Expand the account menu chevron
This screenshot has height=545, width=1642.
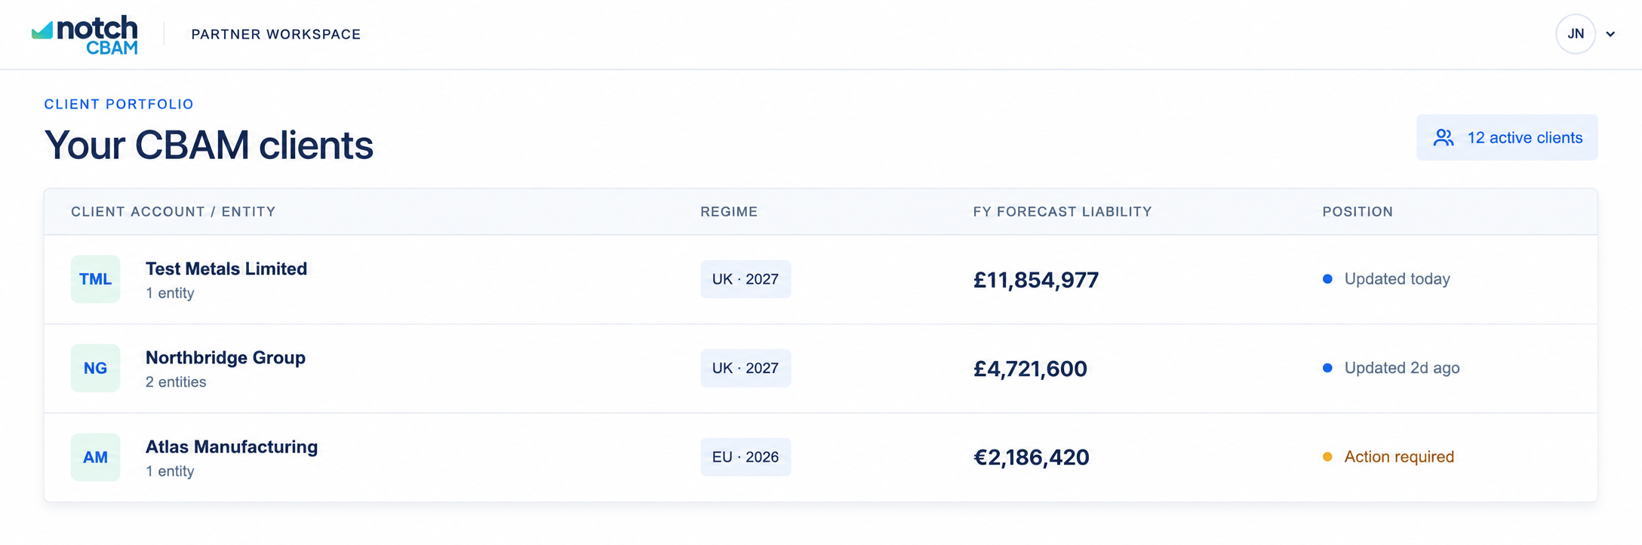click(x=1610, y=34)
